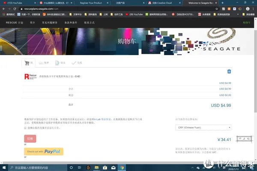Close the Register Your Product tab
The height and width of the screenshot is (171, 257).
click(x=108, y=3)
